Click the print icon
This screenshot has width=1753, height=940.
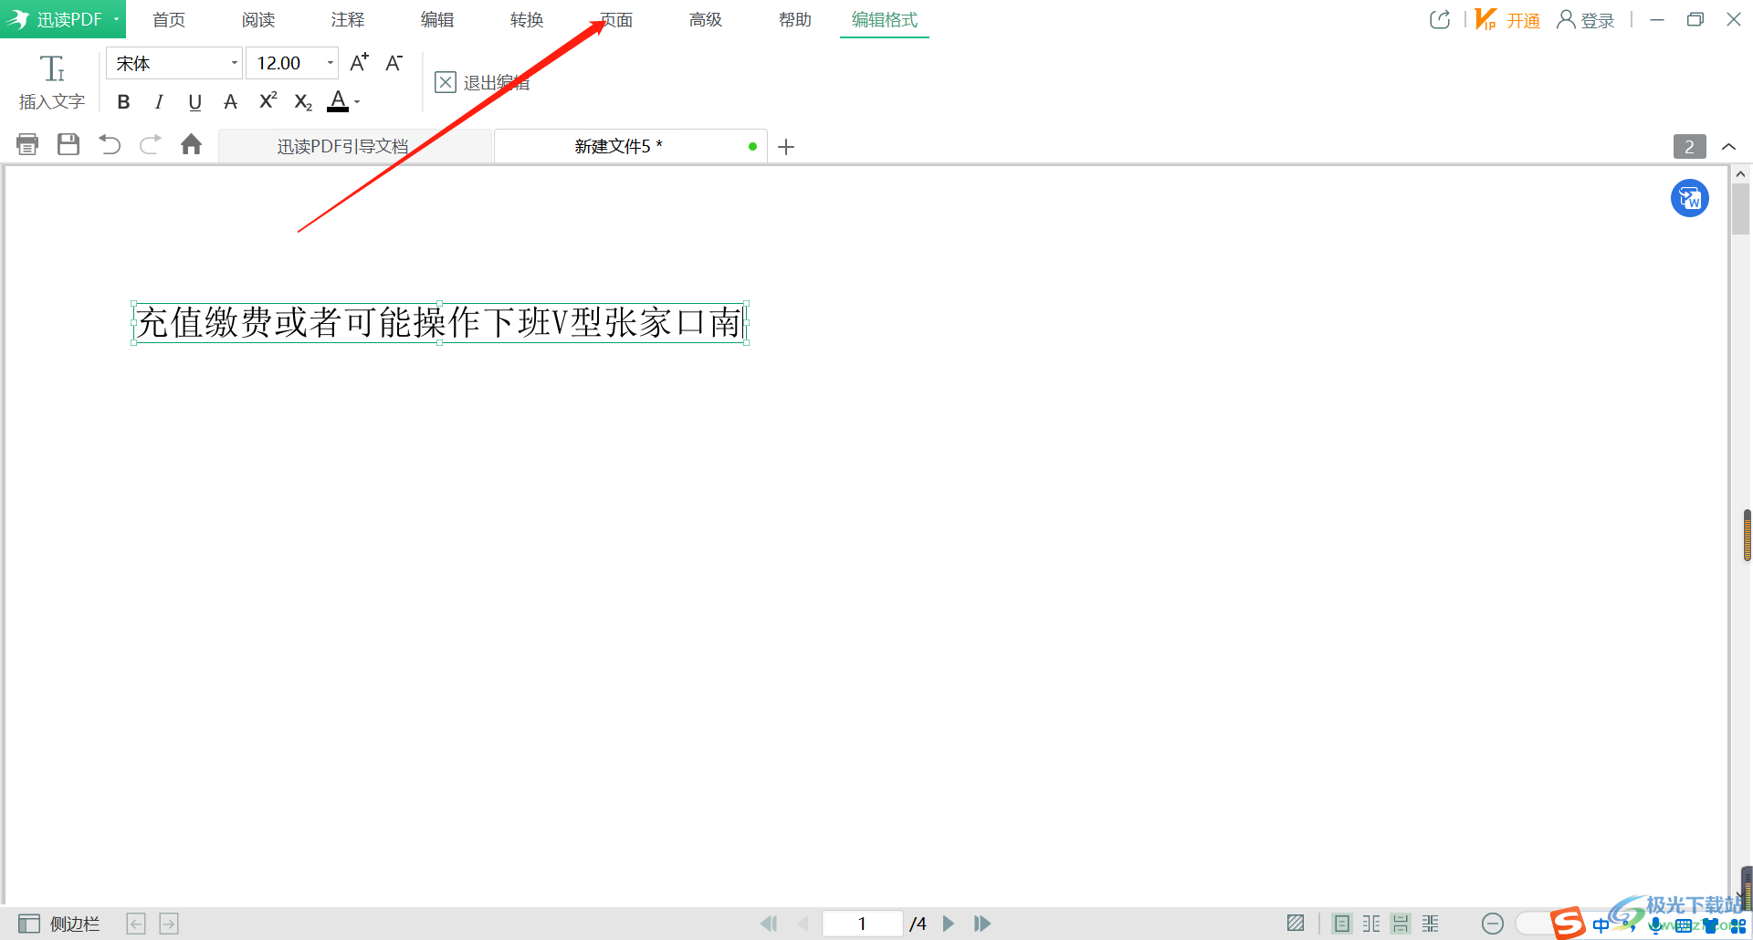[27, 144]
